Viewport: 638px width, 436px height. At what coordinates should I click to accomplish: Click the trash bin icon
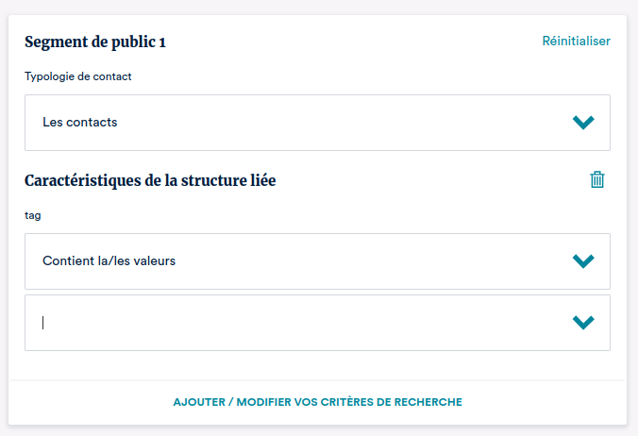point(596,179)
